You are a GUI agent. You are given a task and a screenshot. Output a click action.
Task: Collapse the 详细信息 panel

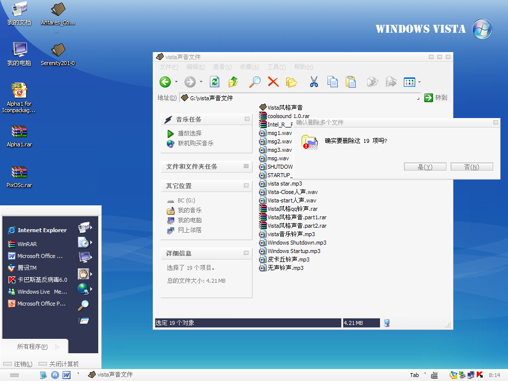pos(246,253)
